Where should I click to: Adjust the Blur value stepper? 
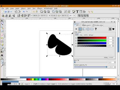tap(115, 62)
